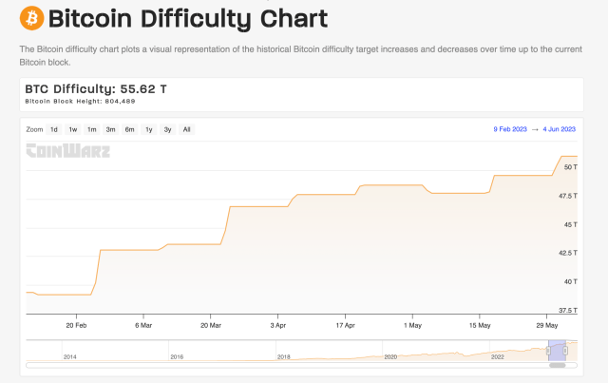The width and height of the screenshot is (608, 383).
Task: Click 2020 in the navigator timeline
Action: 389,357
